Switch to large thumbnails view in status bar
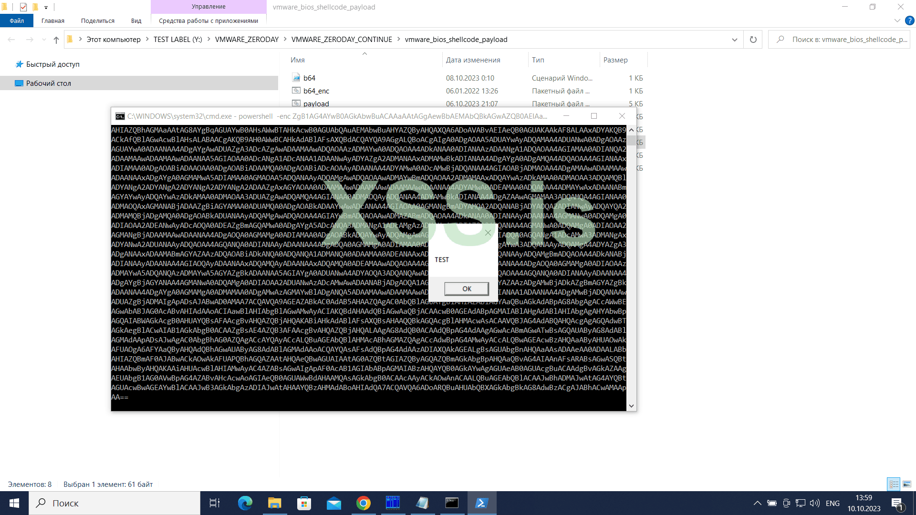The height and width of the screenshot is (515, 916). pyautogui.click(x=906, y=484)
